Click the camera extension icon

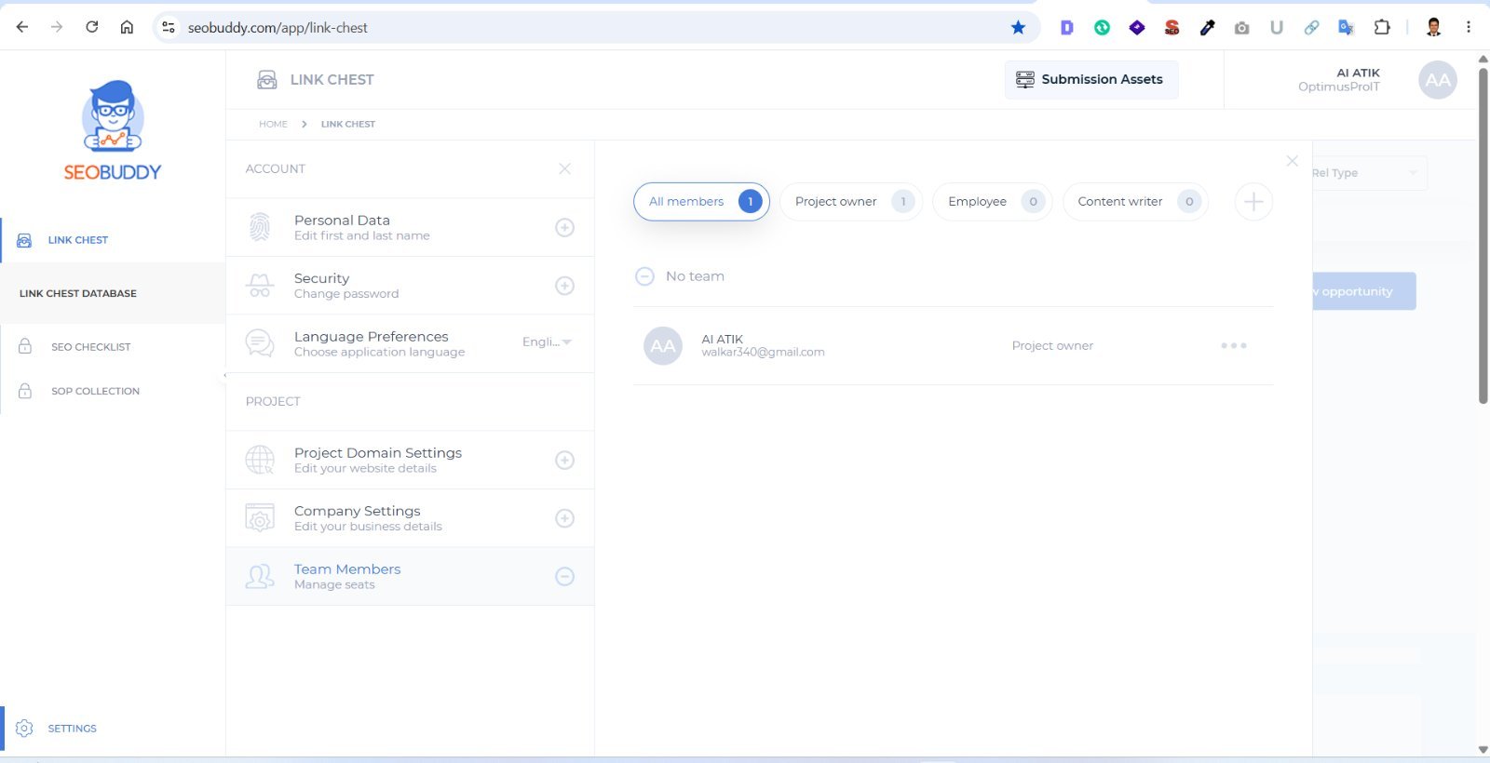coord(1241,28)
